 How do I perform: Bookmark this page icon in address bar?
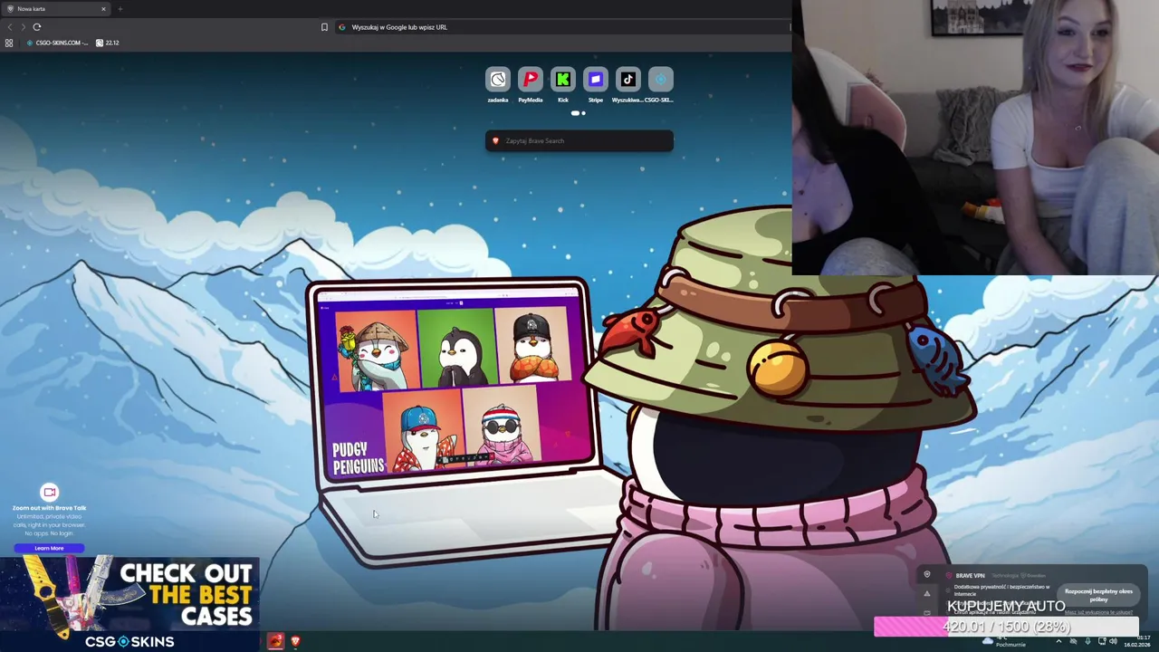coord(324,27)
